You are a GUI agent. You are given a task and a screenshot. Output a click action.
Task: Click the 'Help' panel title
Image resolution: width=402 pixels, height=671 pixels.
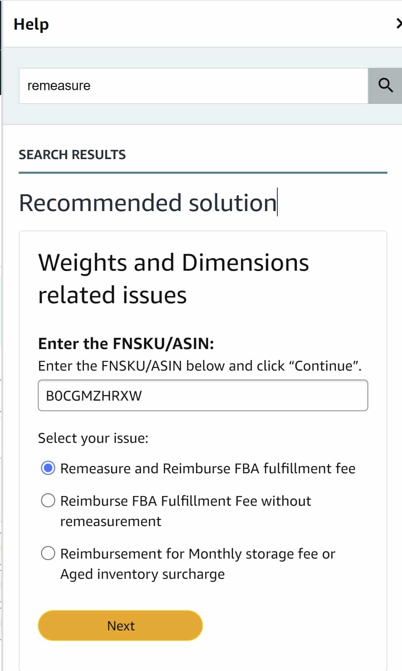click(x=31, y=24)
